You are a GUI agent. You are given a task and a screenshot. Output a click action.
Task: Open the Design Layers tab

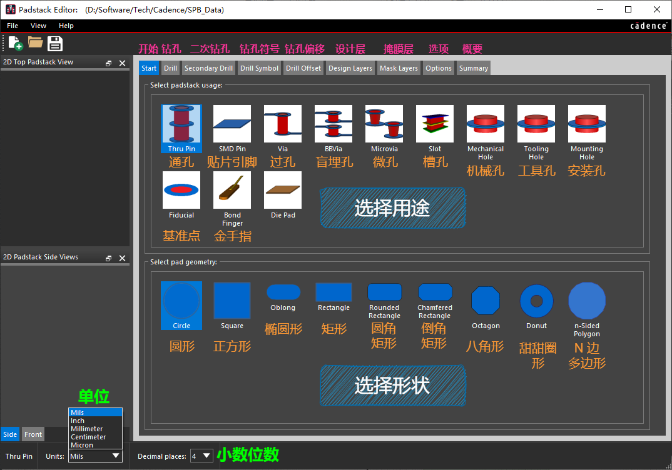tap(350, 68)
